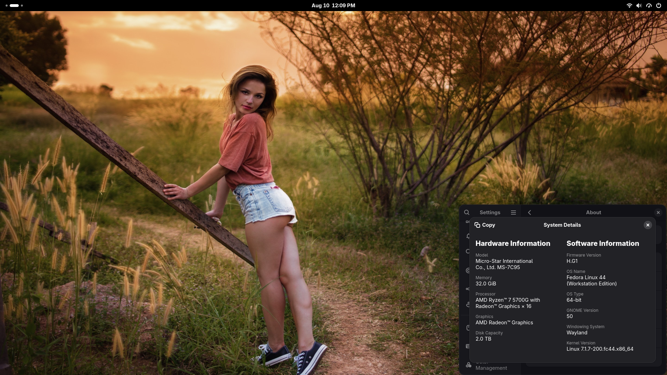This screenshot has width=667, height=375.
Task: Select kernel value "Linux 7.1.7-200.fc44.x86_64"
Action: click(x=600, y=349)
